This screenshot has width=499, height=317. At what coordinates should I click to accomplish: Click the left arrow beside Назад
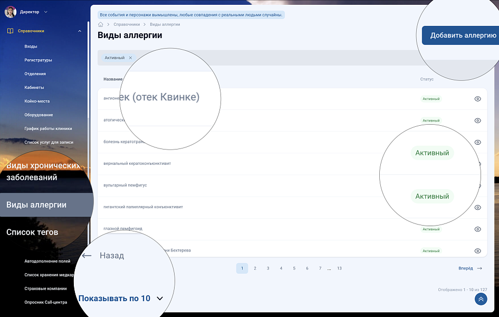pyautogui.click(x=87, y=256)
